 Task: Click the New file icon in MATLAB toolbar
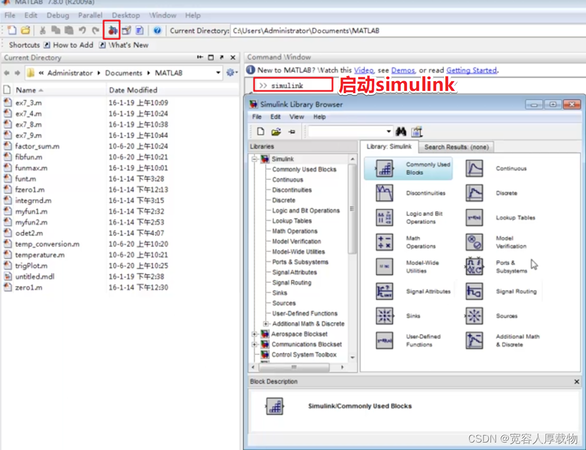click(12, 30)
